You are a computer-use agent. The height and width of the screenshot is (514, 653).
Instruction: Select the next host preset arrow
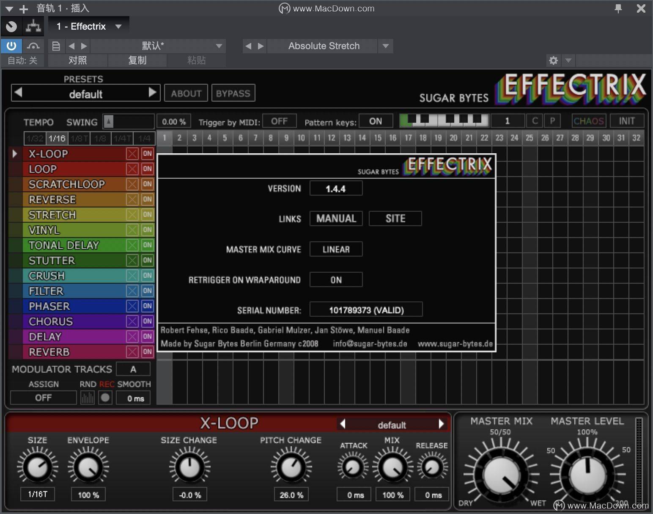tap(84, 46)
